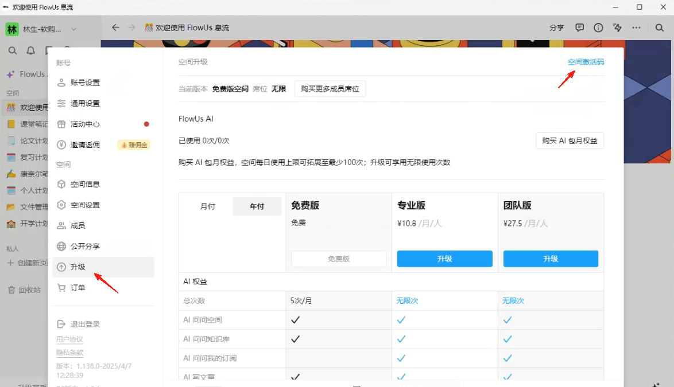Maximize the FlowUs window
This screenshot has height=387, width=674.
pos(639,7)
